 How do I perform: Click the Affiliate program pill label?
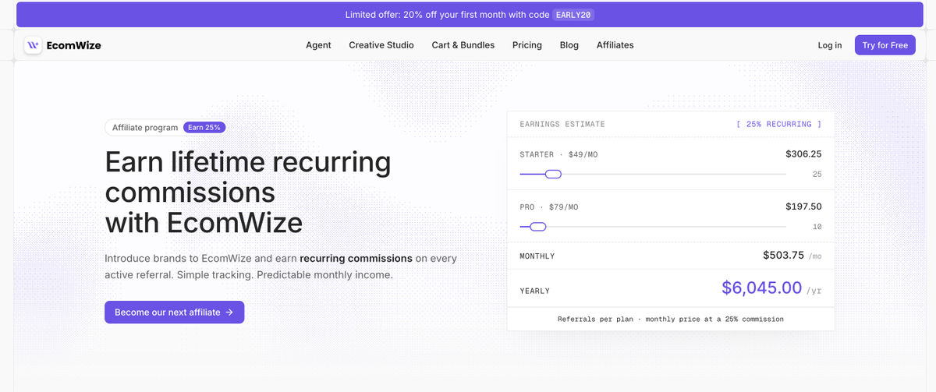pos(146,127)
